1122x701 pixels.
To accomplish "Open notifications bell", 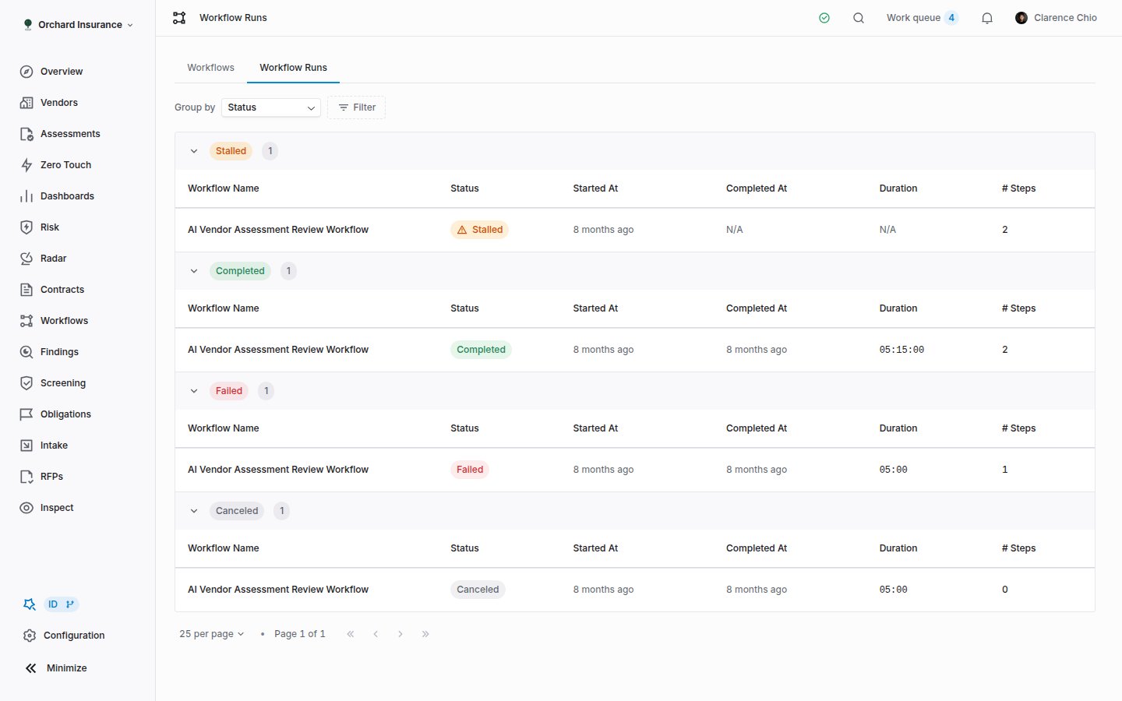I will (987, 18).
